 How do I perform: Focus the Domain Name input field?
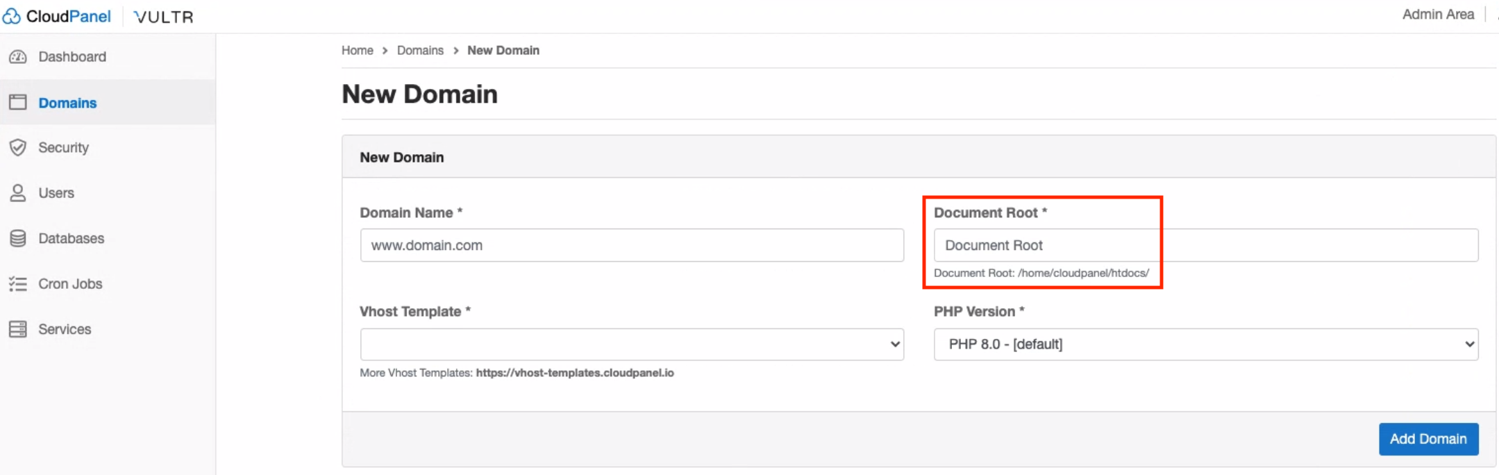coord(631,245)
